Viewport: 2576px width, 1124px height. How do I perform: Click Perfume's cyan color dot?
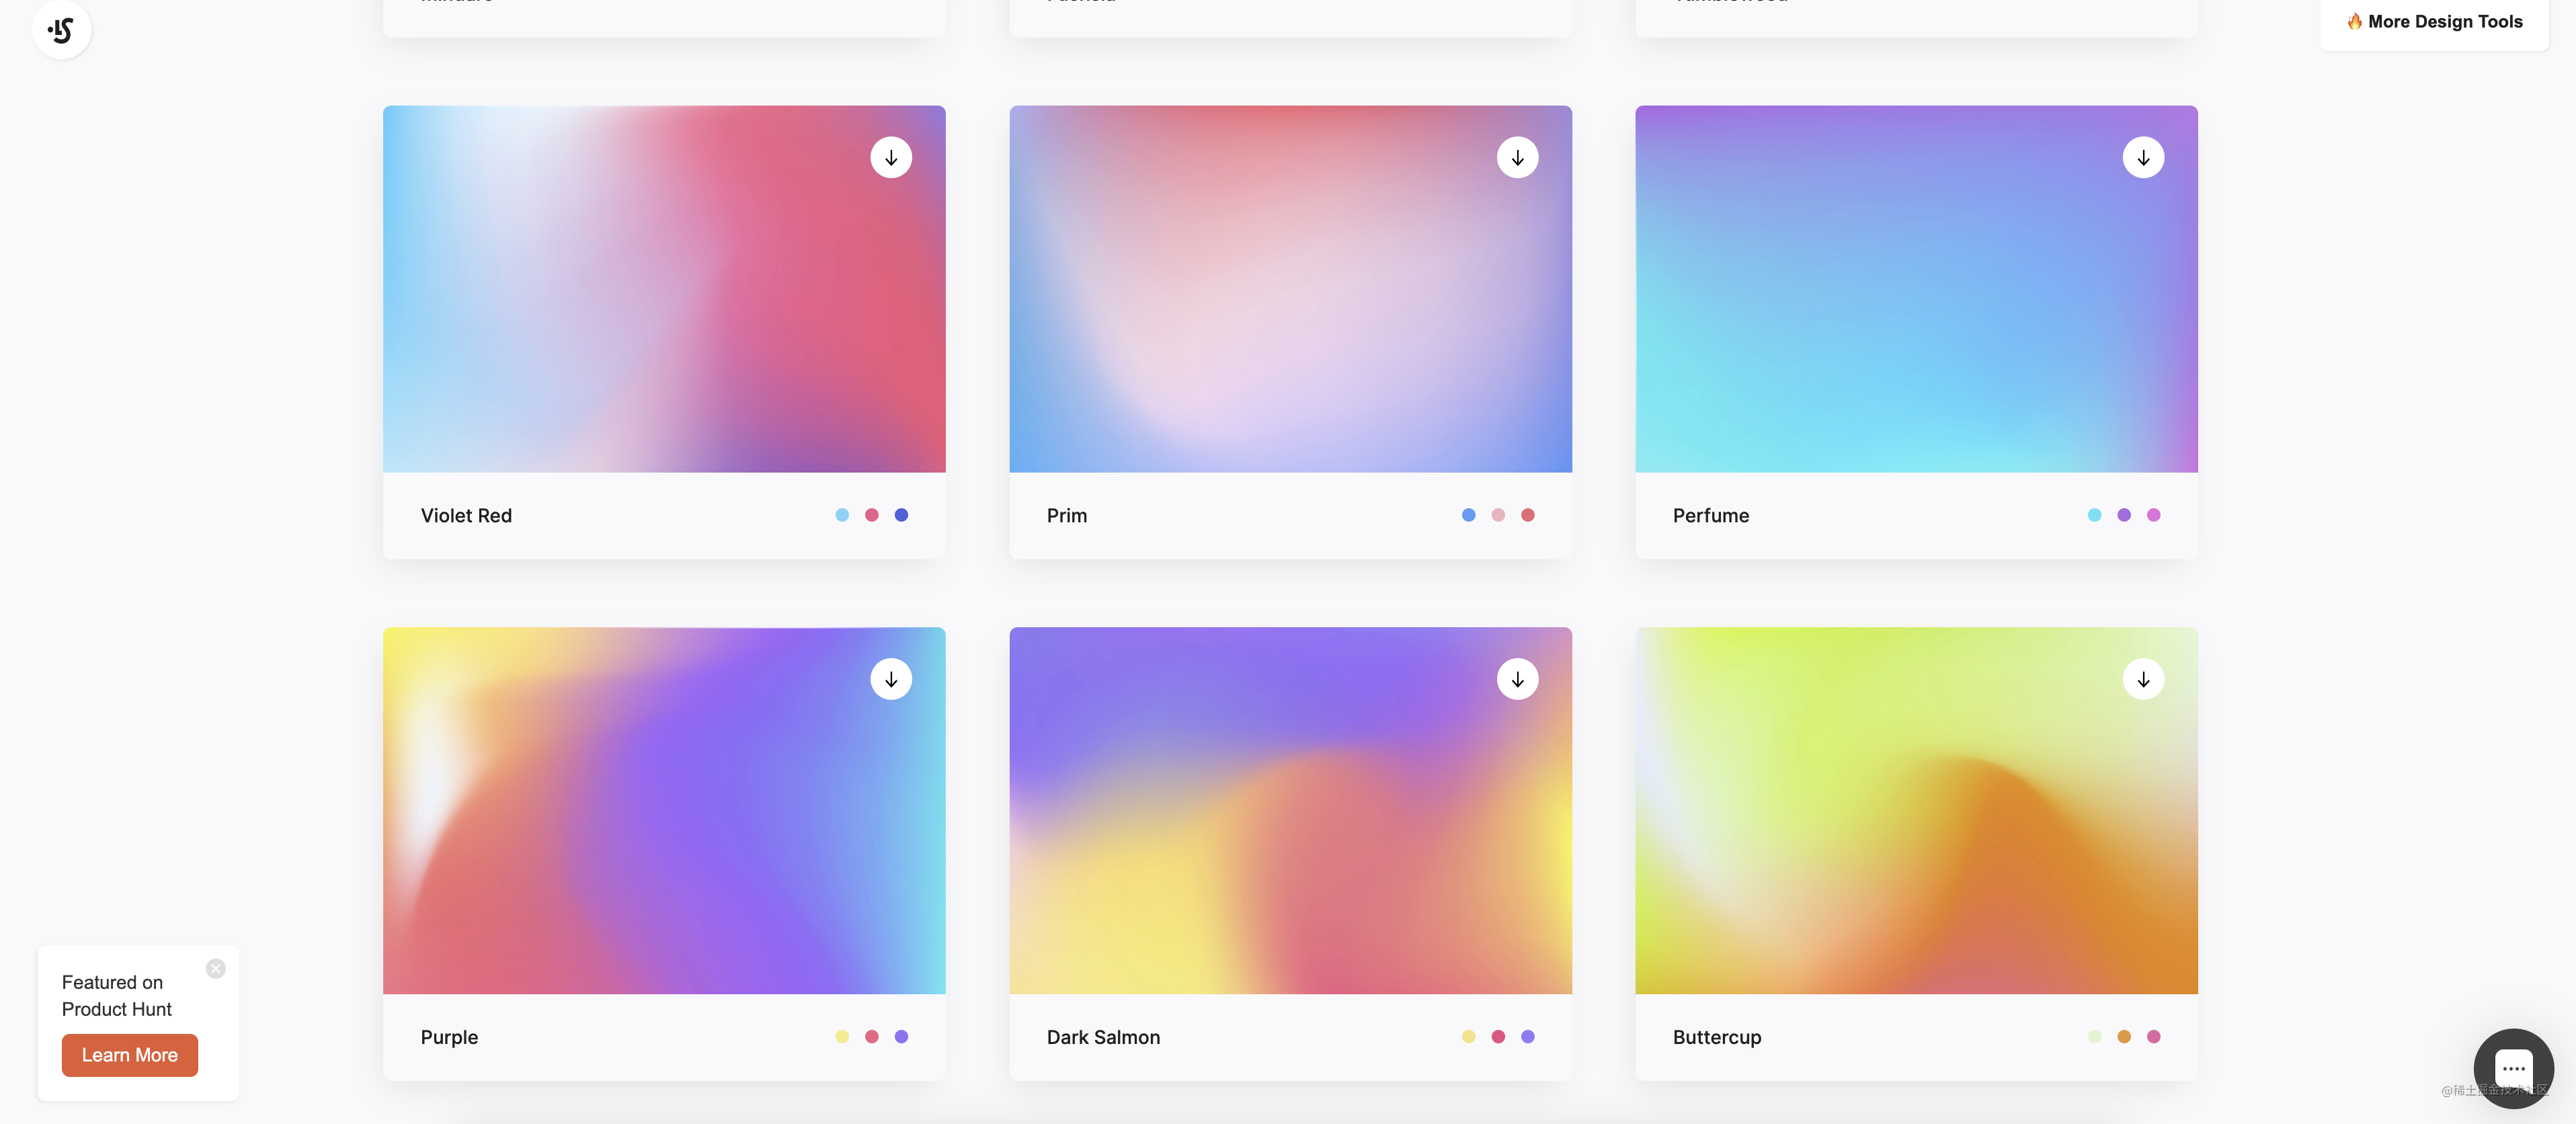click(2094, 515)
